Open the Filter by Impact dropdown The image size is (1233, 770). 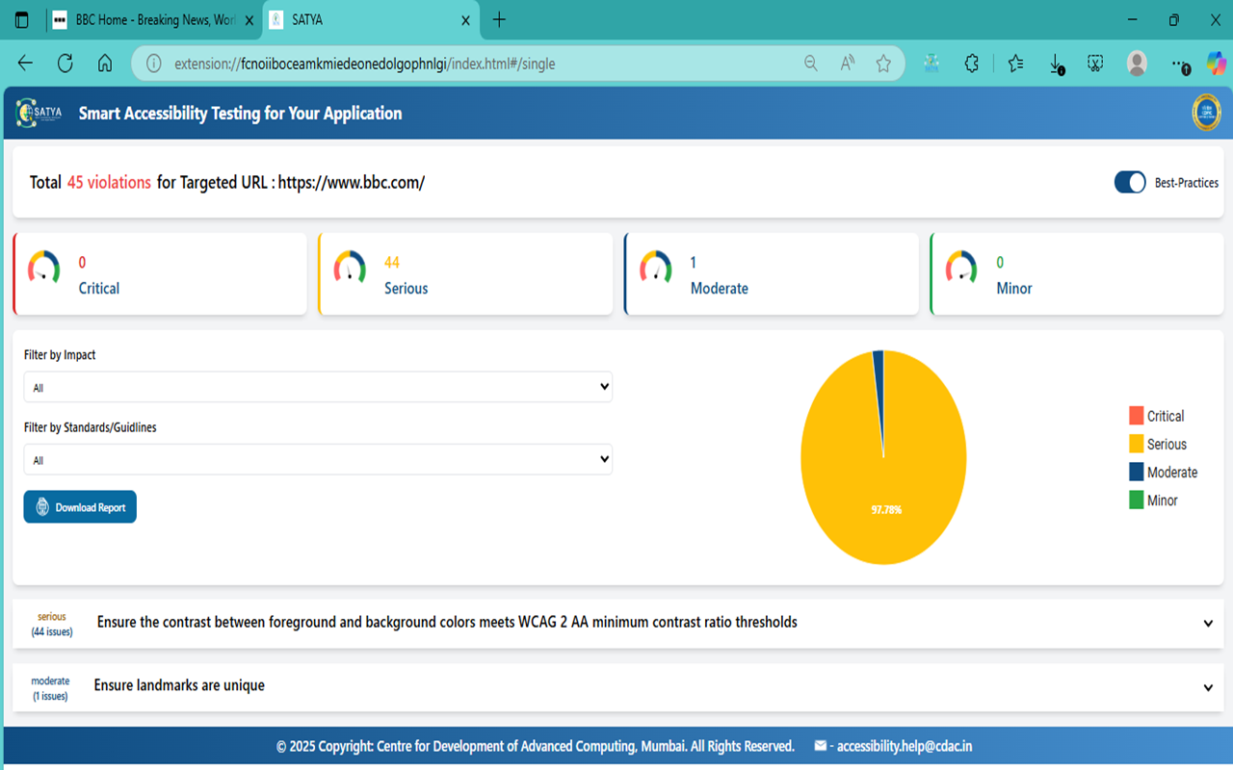tap(318, 387)
